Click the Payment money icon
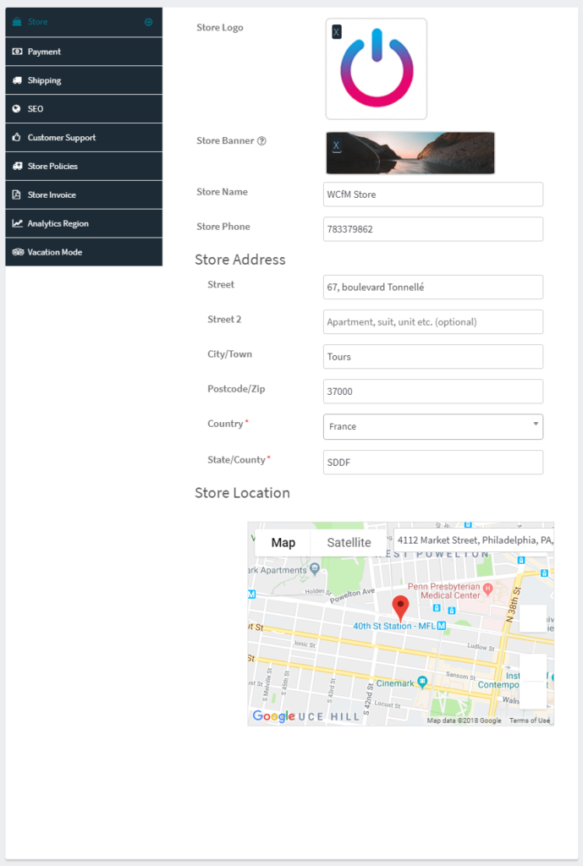 [17, 52]
